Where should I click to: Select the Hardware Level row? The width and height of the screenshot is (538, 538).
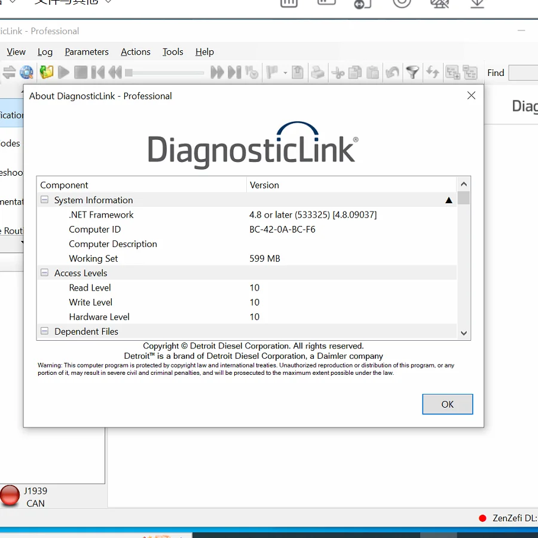click(x=247, y=317)
